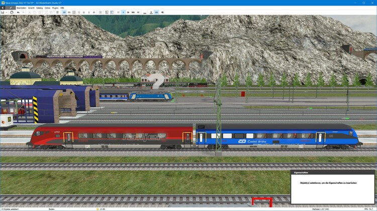Click the copy icon
This screenshot has height=211, width=377.
pyautogui.click(x=35, y=12)
